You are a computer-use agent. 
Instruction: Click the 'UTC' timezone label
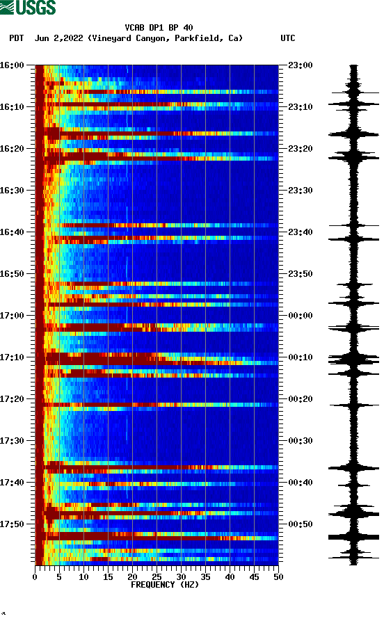(288, 38)
